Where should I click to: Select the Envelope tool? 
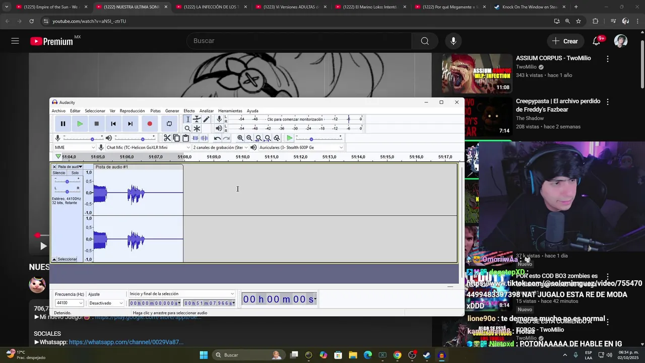tap(197, 119)
